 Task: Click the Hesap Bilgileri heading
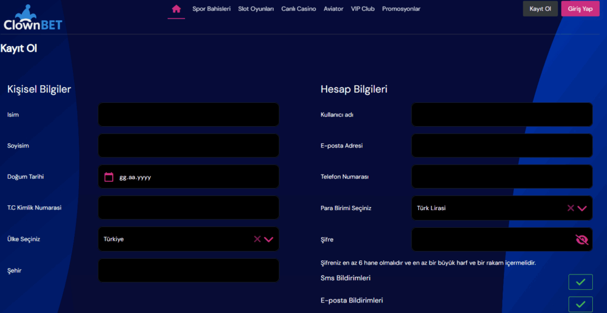point(354,89)
